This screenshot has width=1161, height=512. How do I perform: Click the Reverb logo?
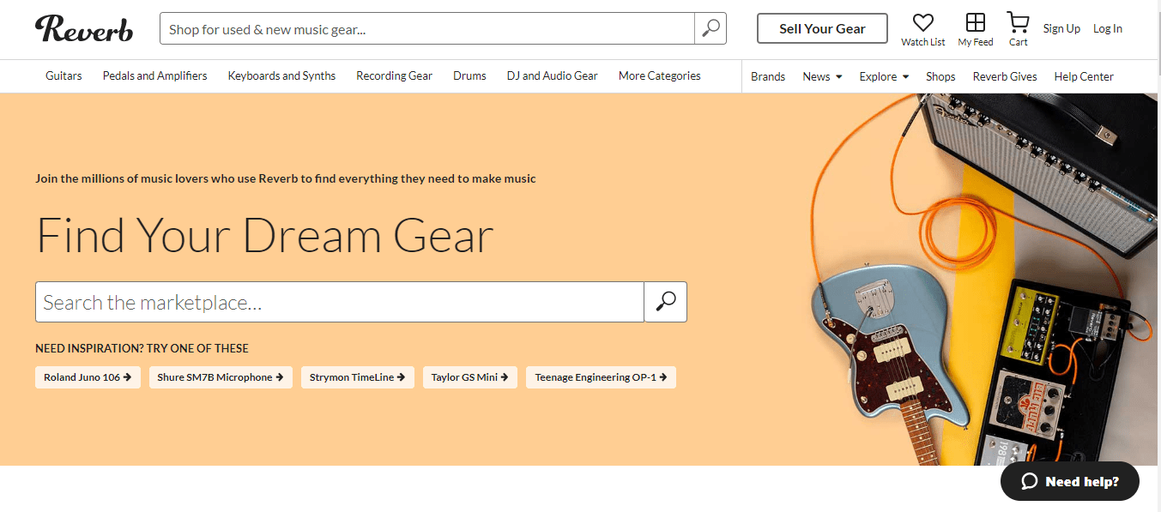(x=84, y=28)
